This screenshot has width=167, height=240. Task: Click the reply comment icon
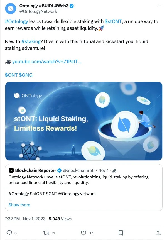point(9,233)
